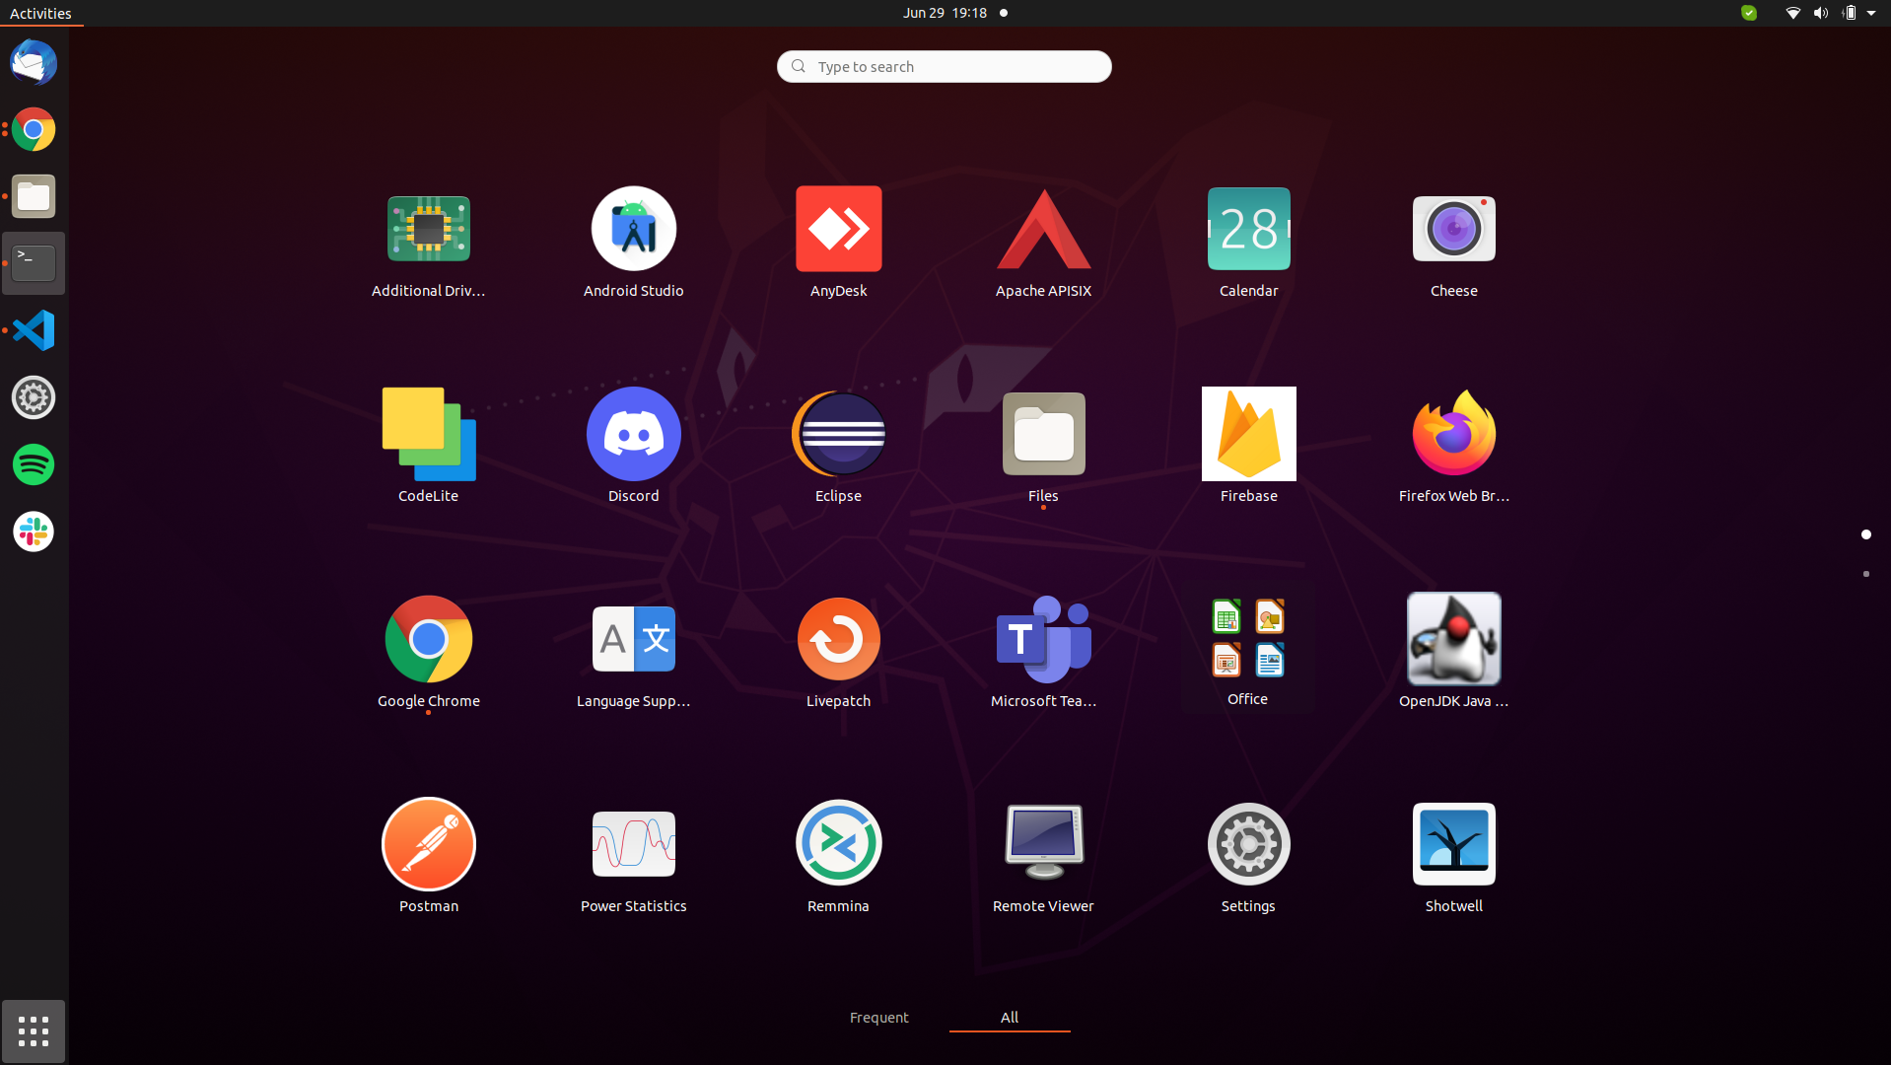This screenshot has width=1891, height=1065.
Task: Open the system status menu arrow
Action: pyautogui.click(x=1871, y=13)
